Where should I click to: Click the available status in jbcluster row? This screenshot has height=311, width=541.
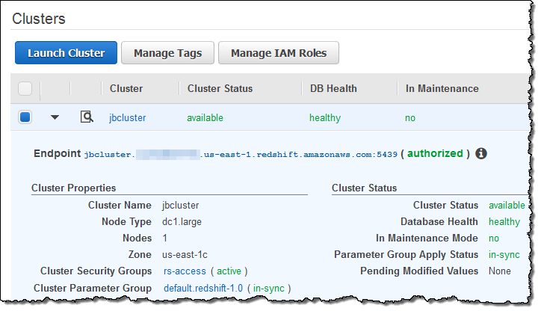(x=205, y=117)
